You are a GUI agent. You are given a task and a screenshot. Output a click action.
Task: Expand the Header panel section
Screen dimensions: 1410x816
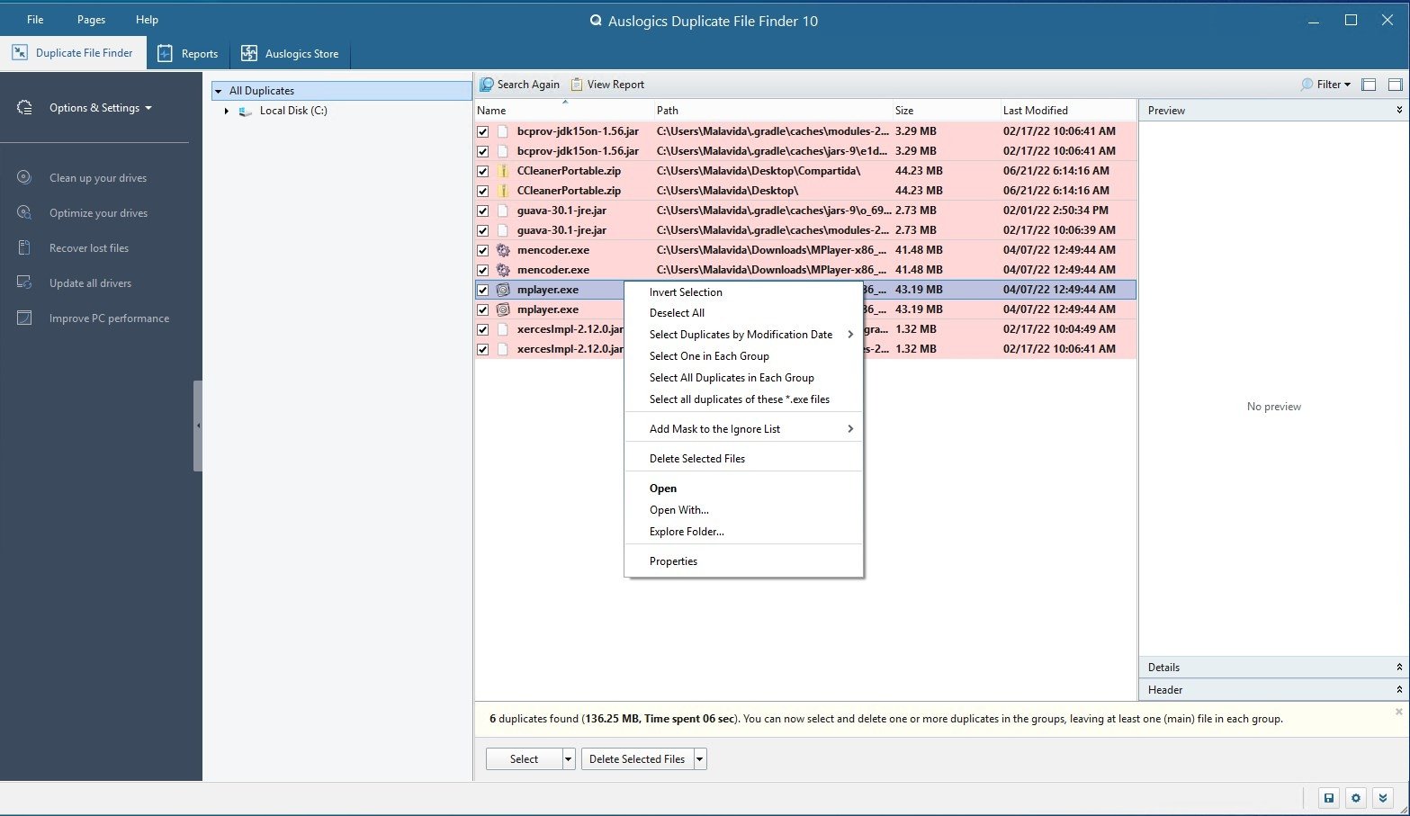tap(1272, 690)
